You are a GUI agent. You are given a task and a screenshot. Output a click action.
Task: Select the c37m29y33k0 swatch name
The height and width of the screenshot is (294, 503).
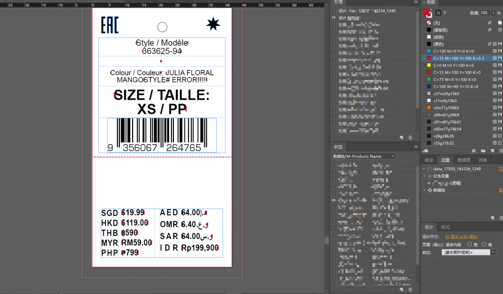coord(446,94)
